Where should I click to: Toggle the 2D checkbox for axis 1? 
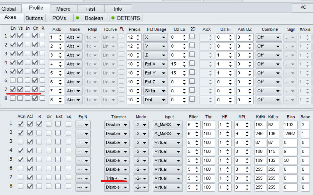[192, 37]
